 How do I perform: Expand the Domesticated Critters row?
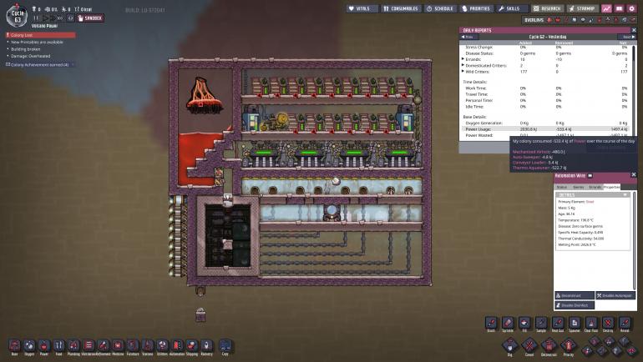463,66
